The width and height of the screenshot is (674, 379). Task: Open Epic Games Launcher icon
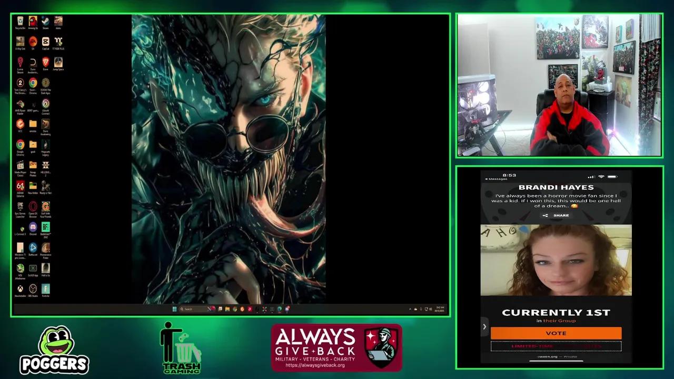pos(20,208)
